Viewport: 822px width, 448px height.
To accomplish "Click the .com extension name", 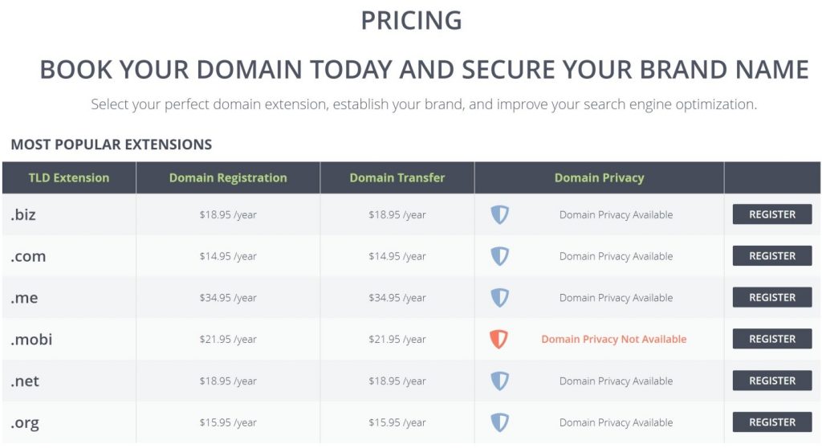I will 28,257.
